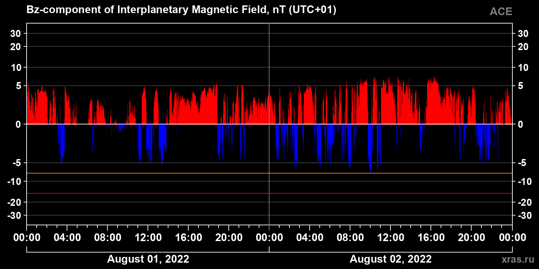Click the xras.ru site label

518,259
